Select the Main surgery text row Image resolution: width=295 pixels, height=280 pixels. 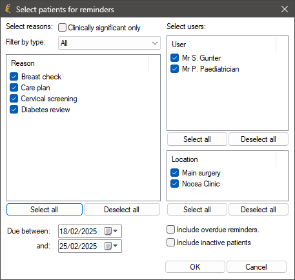tap(201, 173)
